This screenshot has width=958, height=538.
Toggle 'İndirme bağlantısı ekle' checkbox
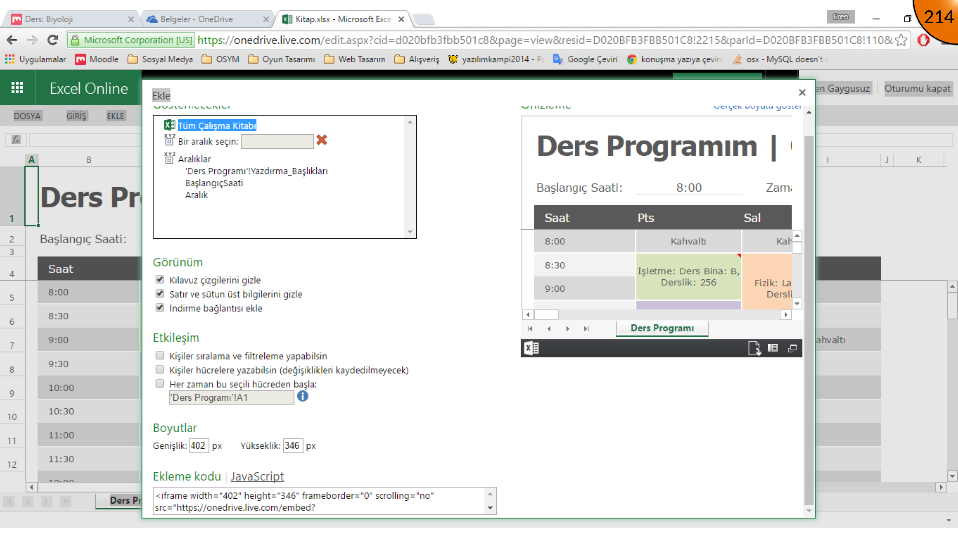point(160,307)
